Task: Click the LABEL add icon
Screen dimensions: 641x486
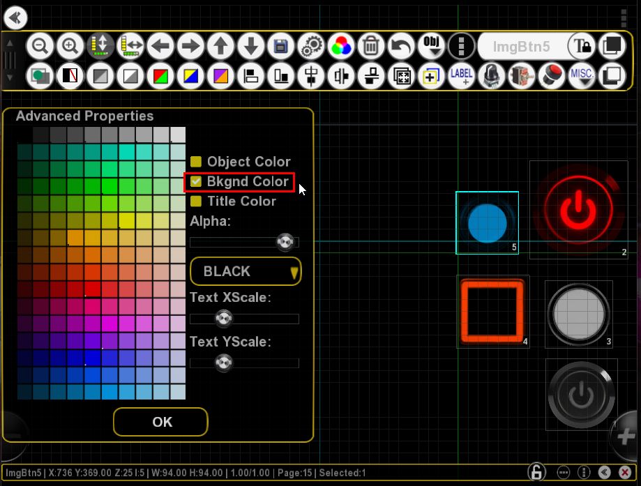Action: point(462,75)
